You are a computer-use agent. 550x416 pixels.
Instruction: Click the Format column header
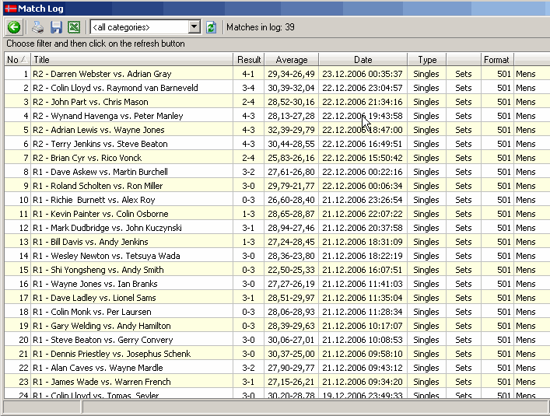(x=496, y=60)
